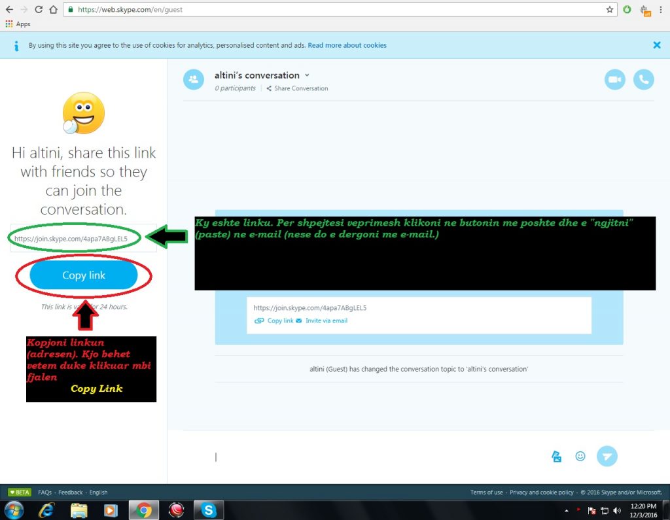Show hidden system tray icons
Viewport: 670px width, 520px height.
point(567,511)
